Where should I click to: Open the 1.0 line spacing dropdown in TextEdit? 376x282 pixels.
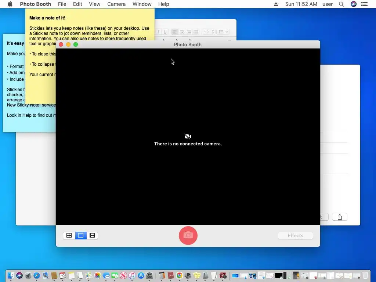[209, 32]
